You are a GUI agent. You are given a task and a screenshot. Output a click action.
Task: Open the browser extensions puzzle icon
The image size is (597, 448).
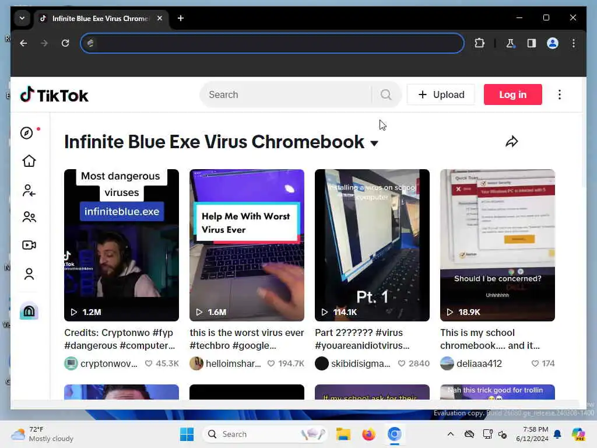[x=480, y=43]
